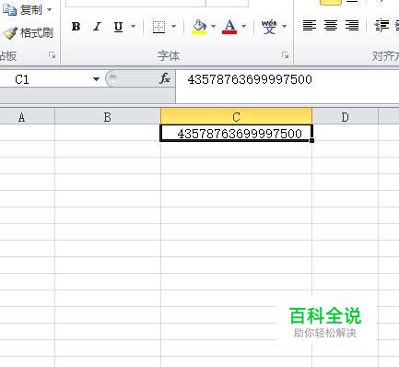Align text right
Image resolution: width=399 pixels, height=367 pixels.
[352, 26]
